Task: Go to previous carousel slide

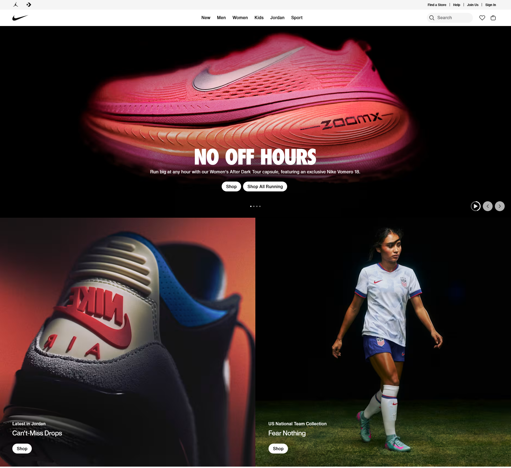Action: pyautogui.click(x=488, y=206)
